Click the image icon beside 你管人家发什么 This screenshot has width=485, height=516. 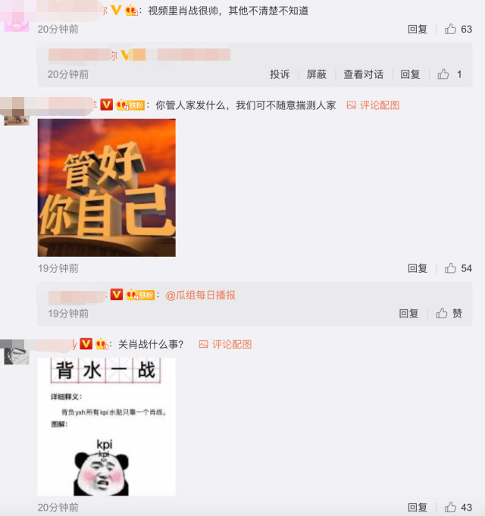click(x=352, y=105)
